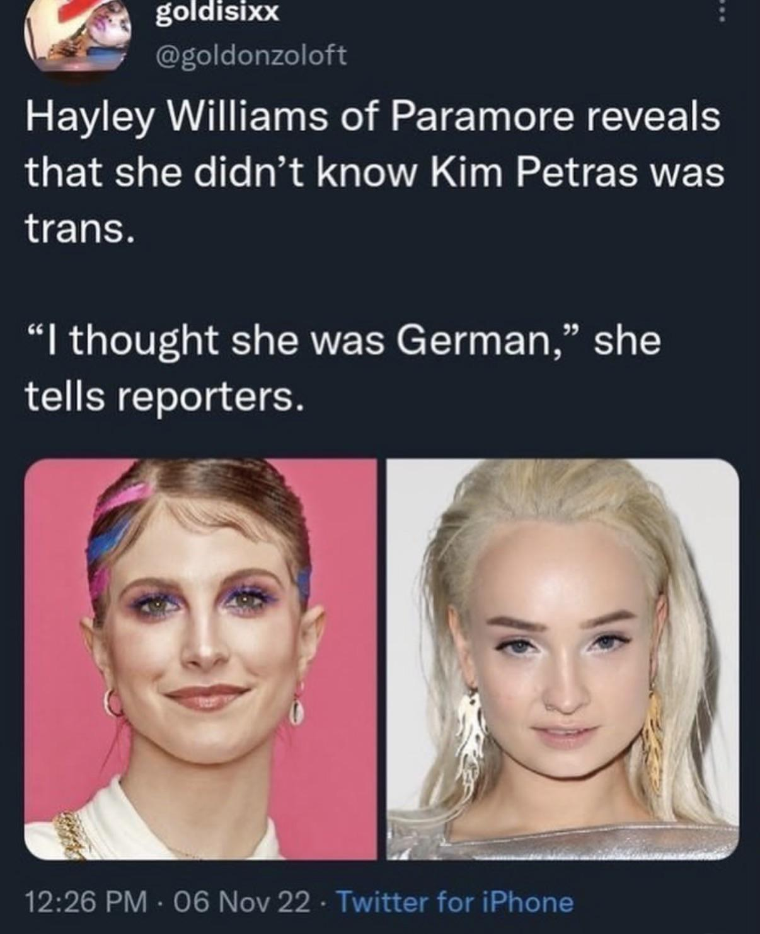
Task: Visit the @goldonzoloft handle link
Action: [250, 55]
